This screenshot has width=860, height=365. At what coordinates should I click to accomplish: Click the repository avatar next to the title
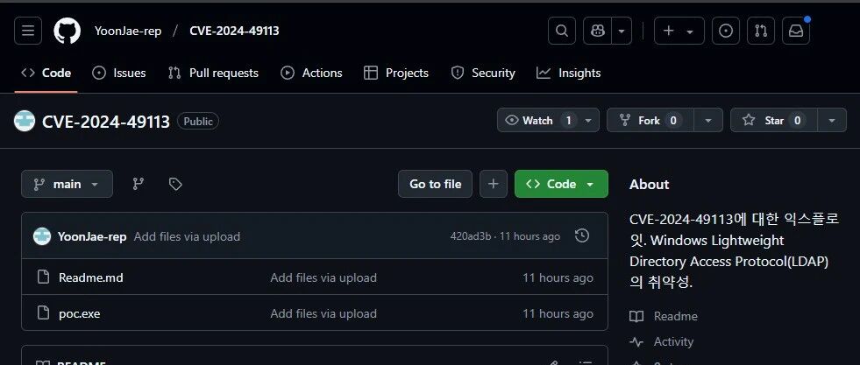point(25,121)
